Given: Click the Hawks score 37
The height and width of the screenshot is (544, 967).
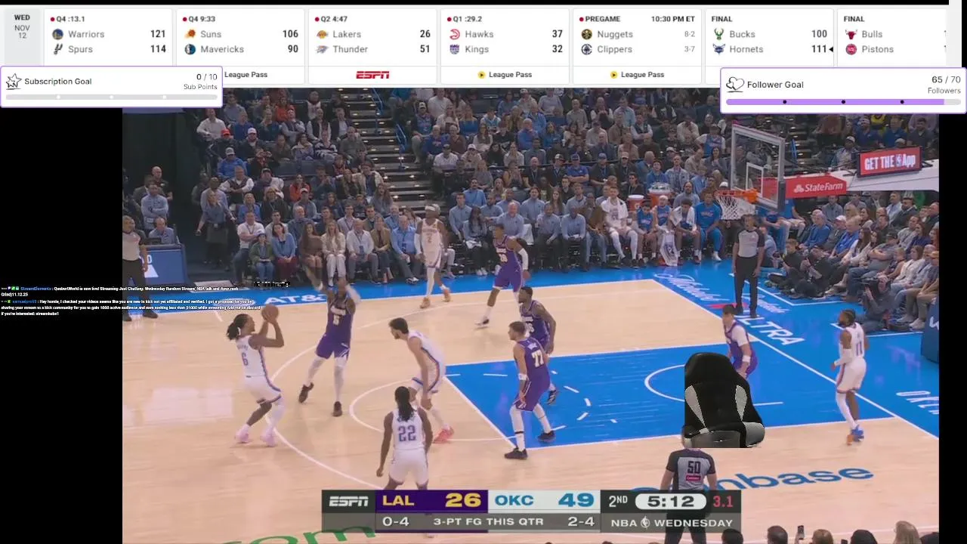Looking at the screenshot, I should click(557, 34).
